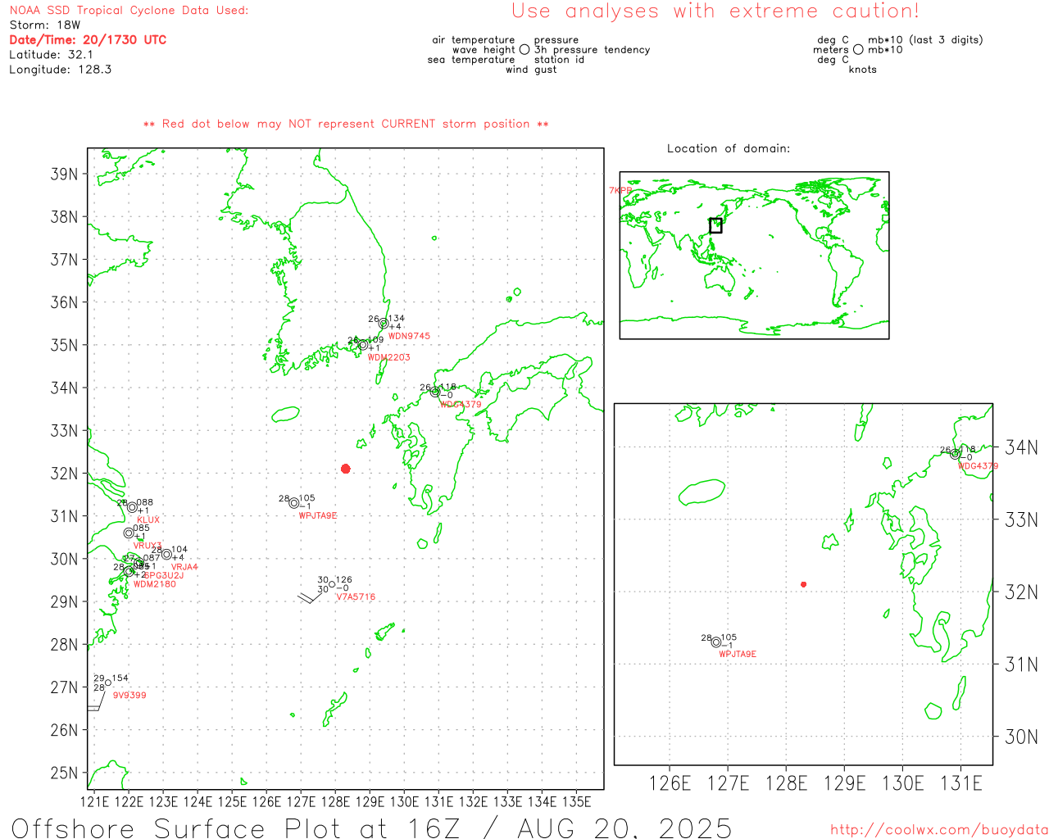Click the black domain box on world map
This screenshot has width=1049, height=839.
click(715, 225)
